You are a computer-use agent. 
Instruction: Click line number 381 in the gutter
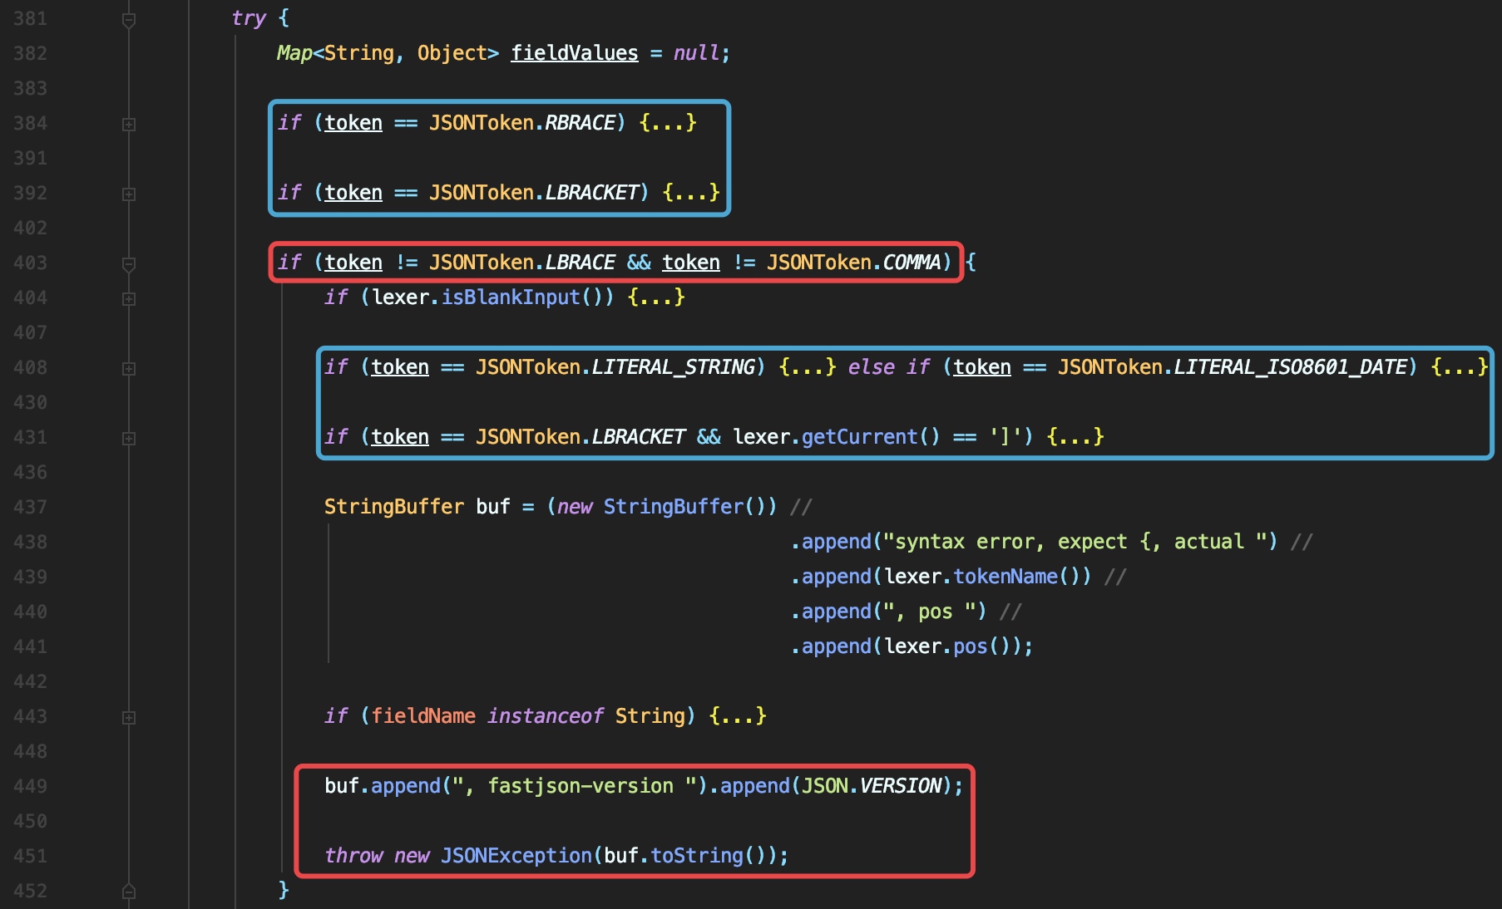[x=31, y=18]
